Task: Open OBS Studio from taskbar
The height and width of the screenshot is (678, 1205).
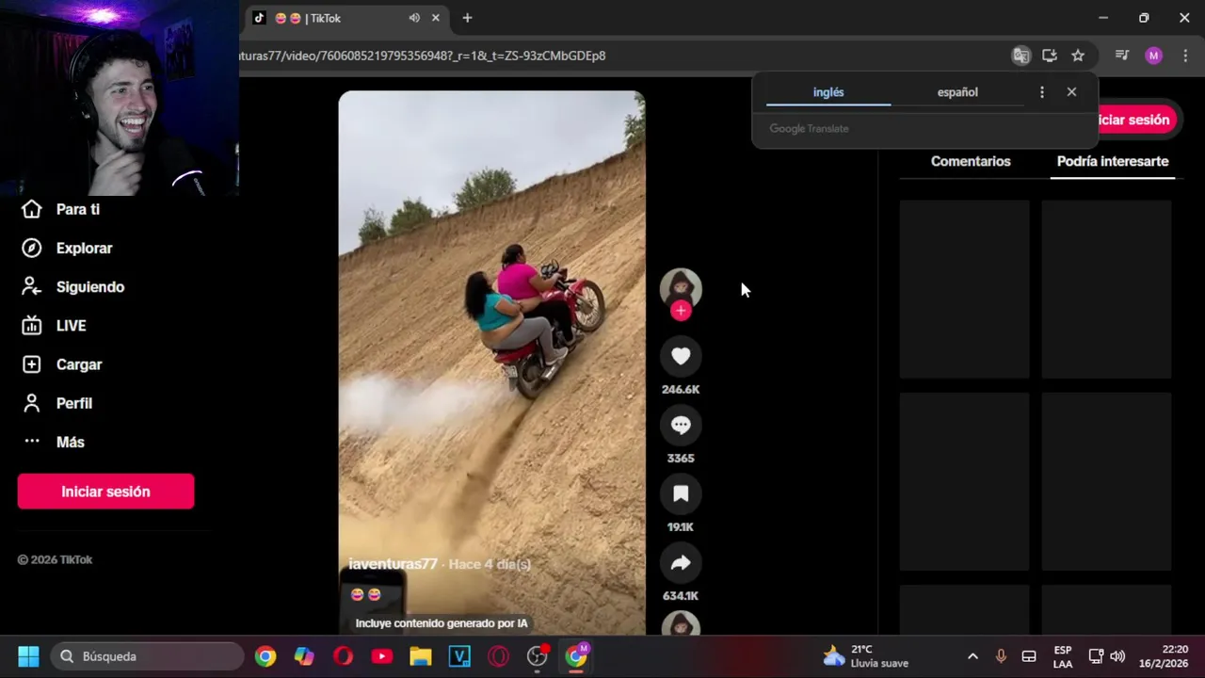Action: [537, 656]
